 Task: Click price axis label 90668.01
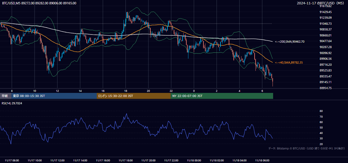tap(326, 35)
